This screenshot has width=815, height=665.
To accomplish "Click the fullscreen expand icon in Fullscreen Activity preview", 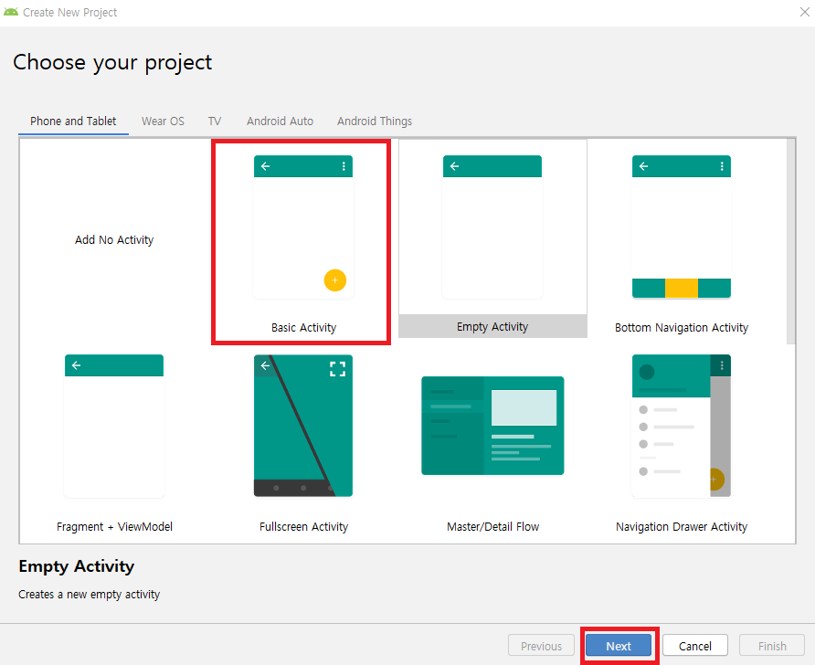I will click(337, 369).
